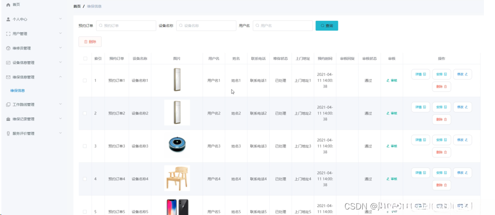Open the 个人中心 menu item
Screen dimensions: 495x215
(34, 19)
